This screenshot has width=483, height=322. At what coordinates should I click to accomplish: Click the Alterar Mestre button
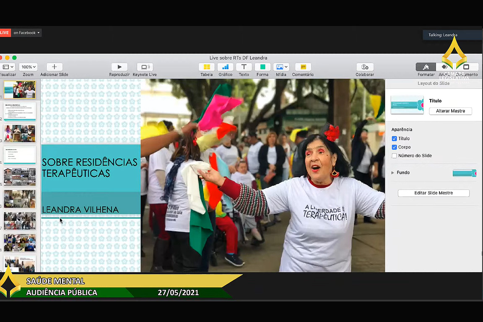[450, 111]
